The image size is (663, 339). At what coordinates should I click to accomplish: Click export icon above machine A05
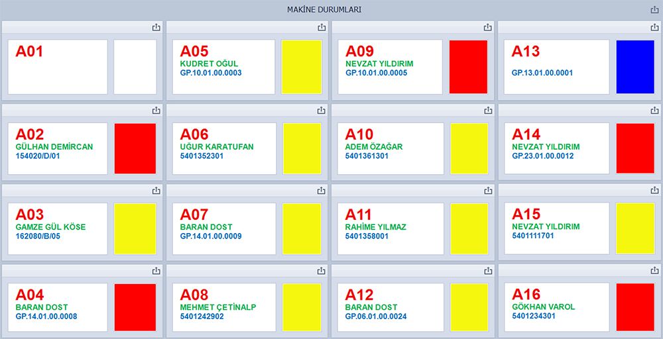tap(322, 27)
